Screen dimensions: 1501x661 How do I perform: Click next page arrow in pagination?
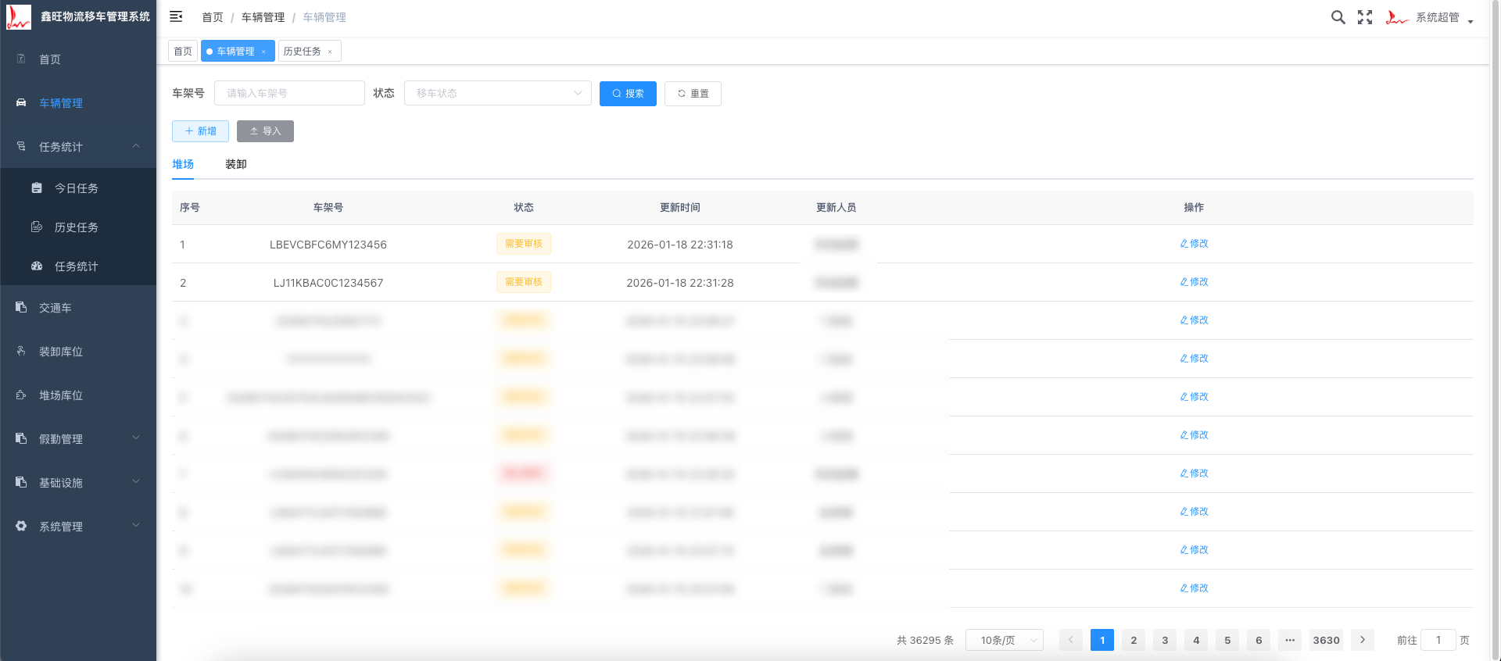point(1363,640)
